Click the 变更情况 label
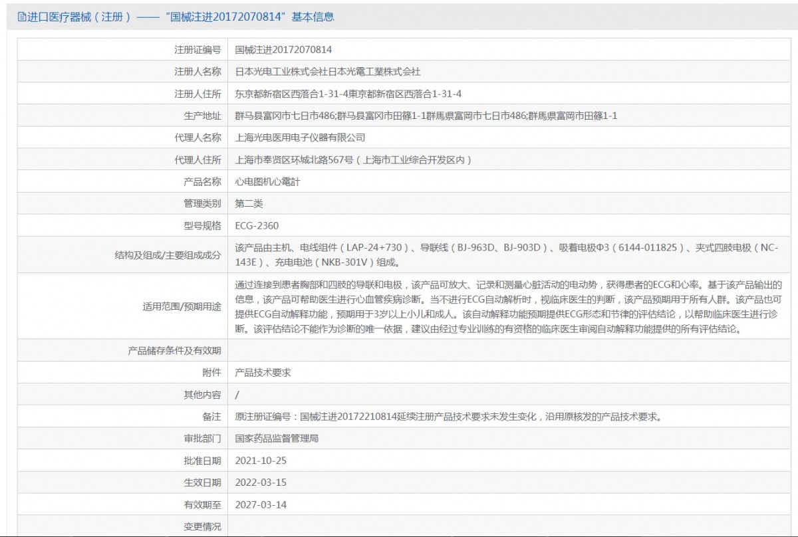This screenshot has height=537, width=798. point(202,526)
